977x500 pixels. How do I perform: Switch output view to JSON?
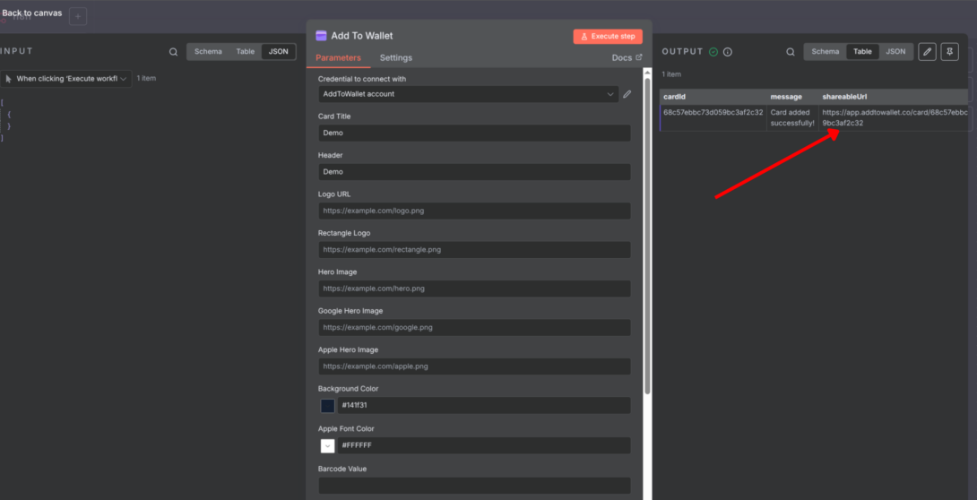click(896, 52)
